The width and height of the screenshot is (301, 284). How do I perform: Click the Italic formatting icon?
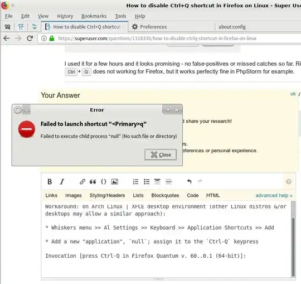coord(62,181)
